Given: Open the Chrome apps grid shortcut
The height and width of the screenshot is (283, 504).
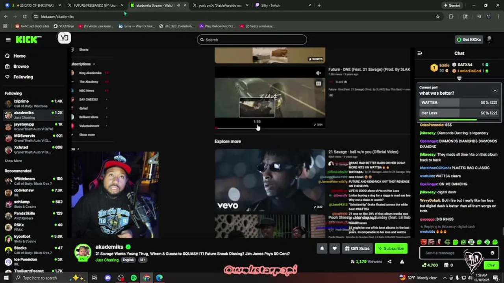Looking at the screenshot, I should (5, 26).
